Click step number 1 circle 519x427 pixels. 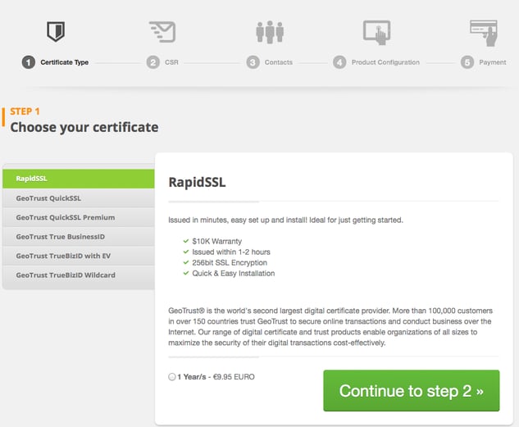[x=29, y=62]
